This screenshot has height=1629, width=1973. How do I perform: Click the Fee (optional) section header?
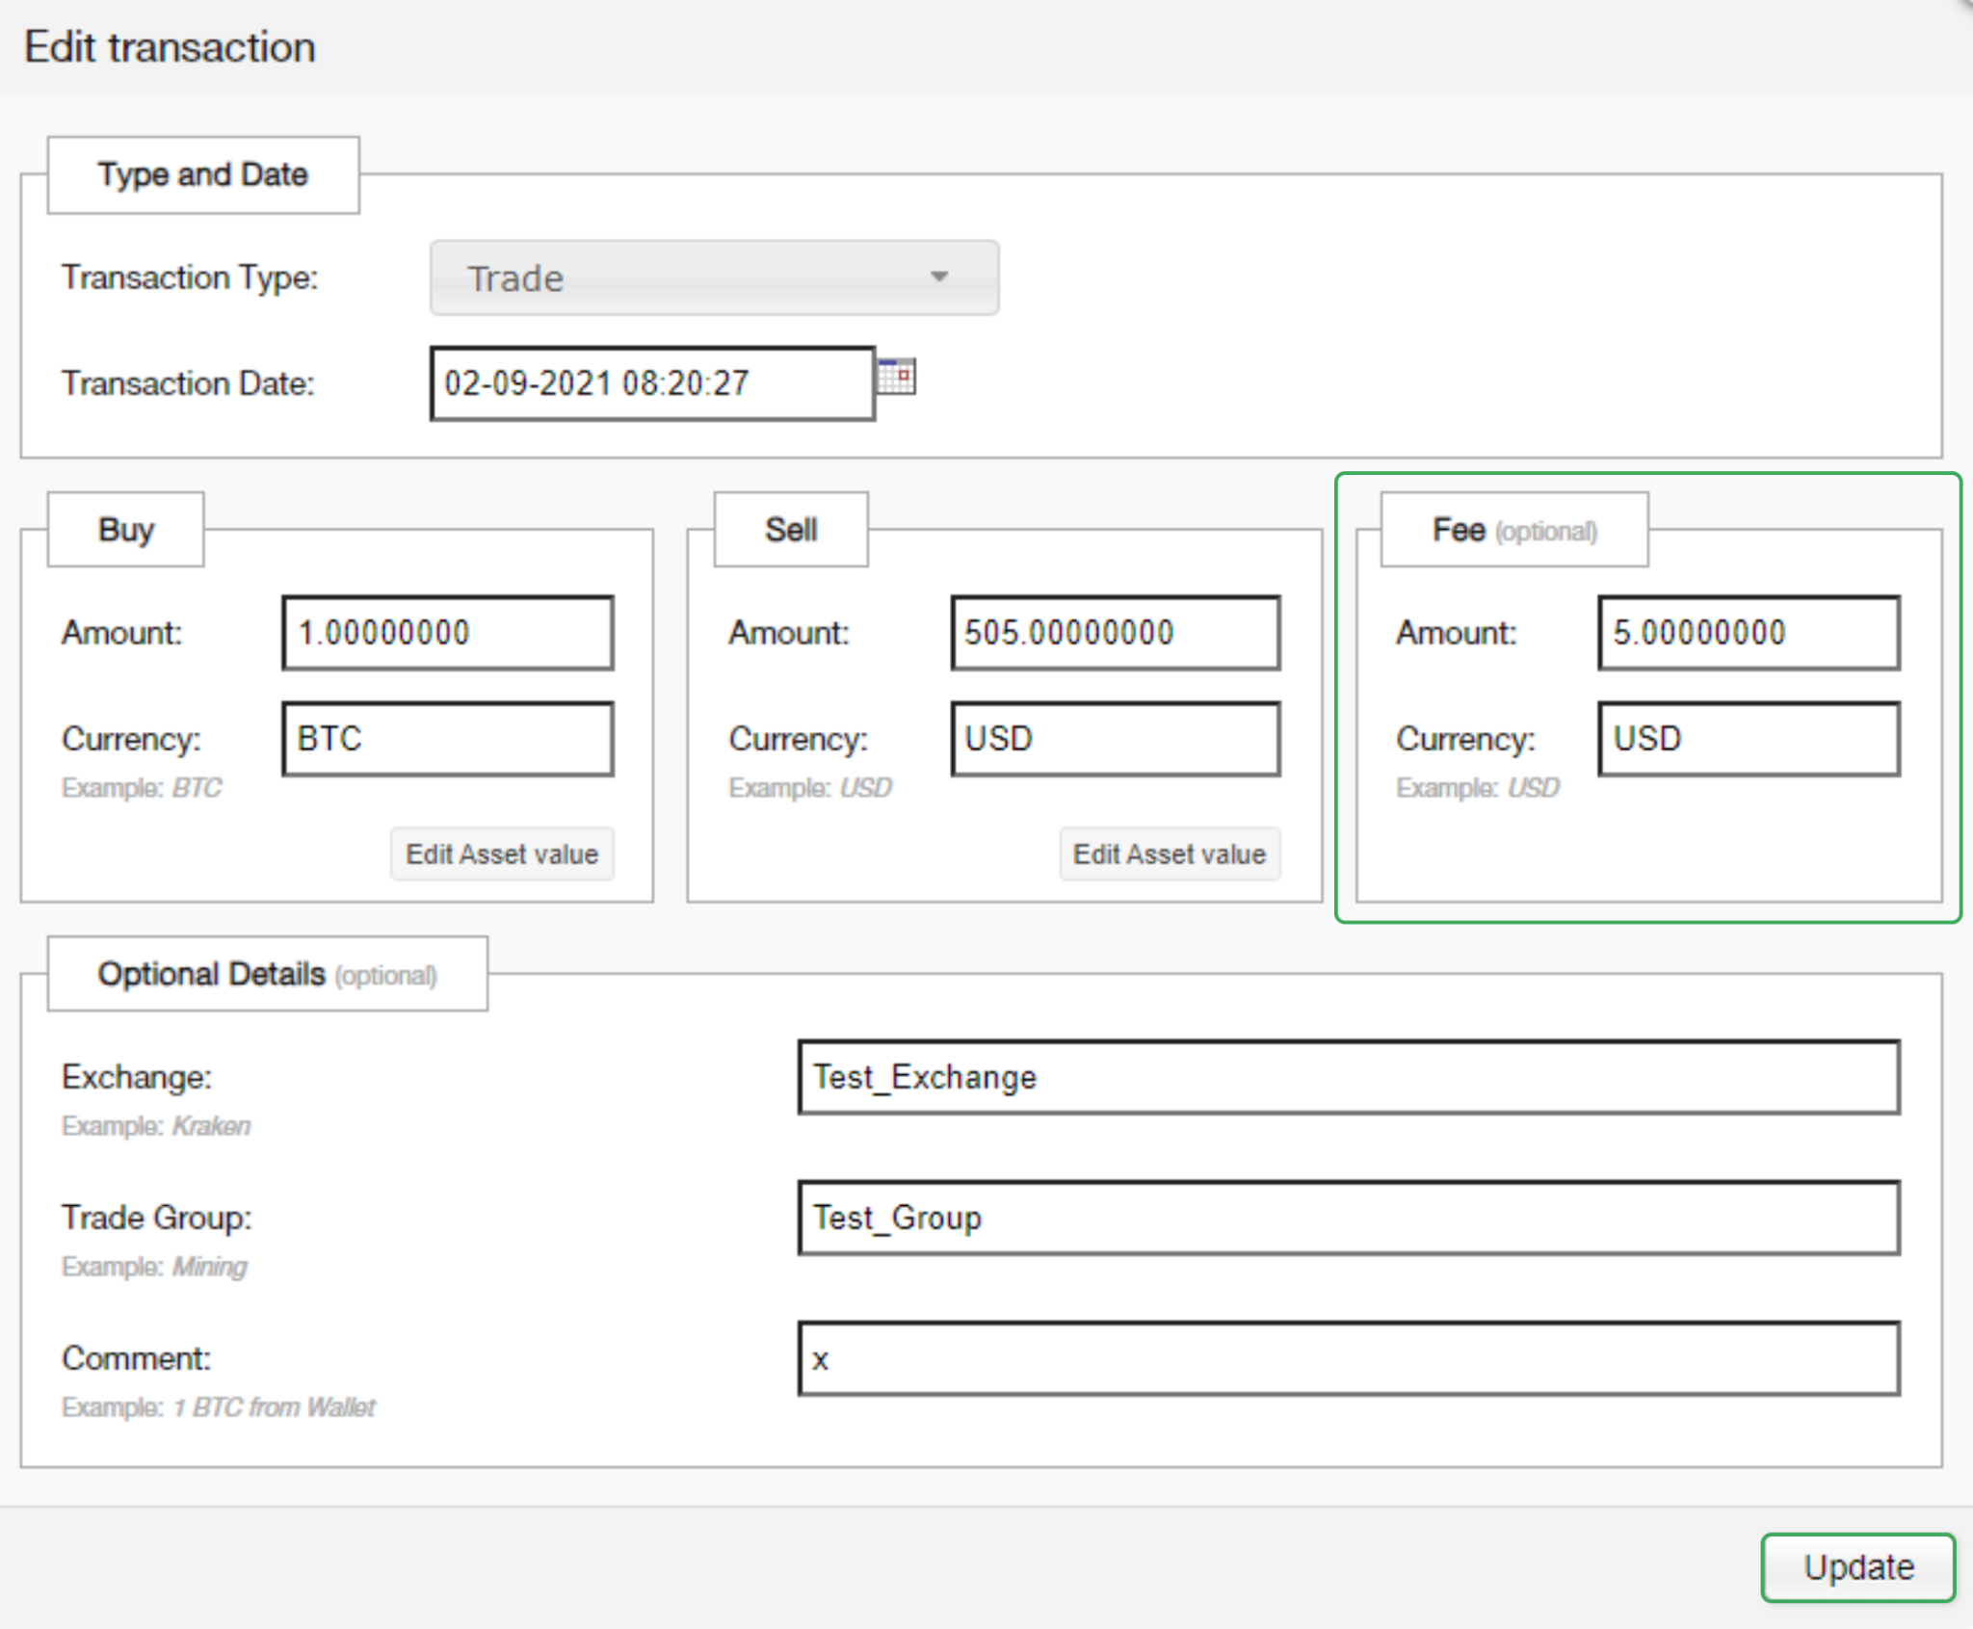click(x=1513, y=530)
